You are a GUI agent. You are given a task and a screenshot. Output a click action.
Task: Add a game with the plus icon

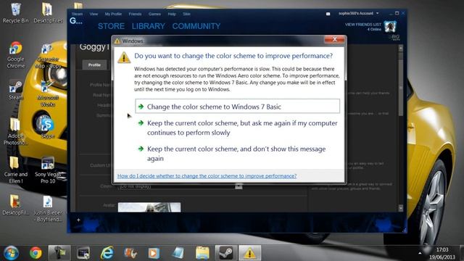point(78,220)
